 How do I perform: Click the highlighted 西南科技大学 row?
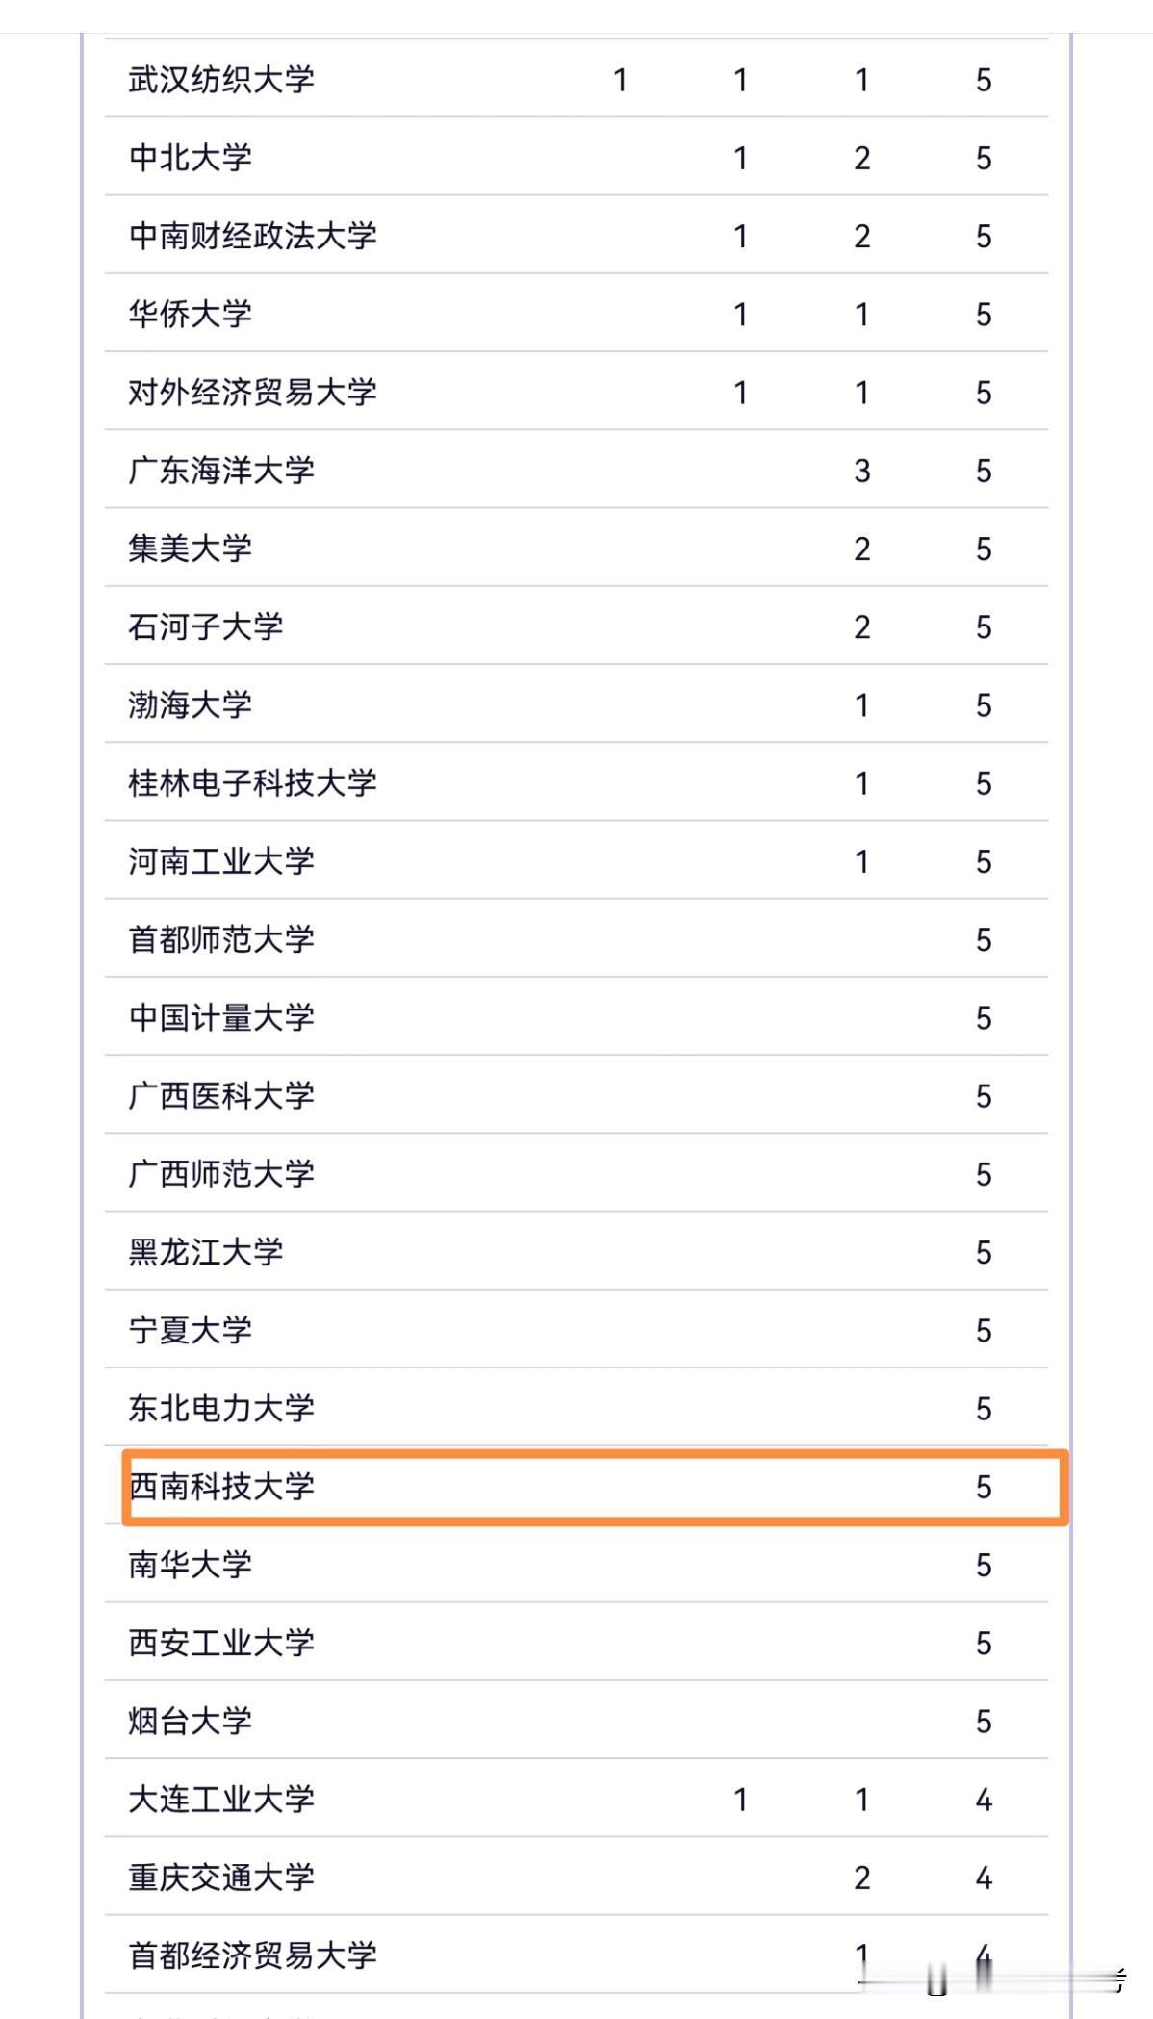[x=595, y=1487]
